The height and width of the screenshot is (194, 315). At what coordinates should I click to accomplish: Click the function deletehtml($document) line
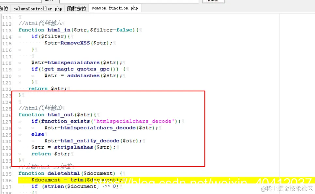pos(70,173)
